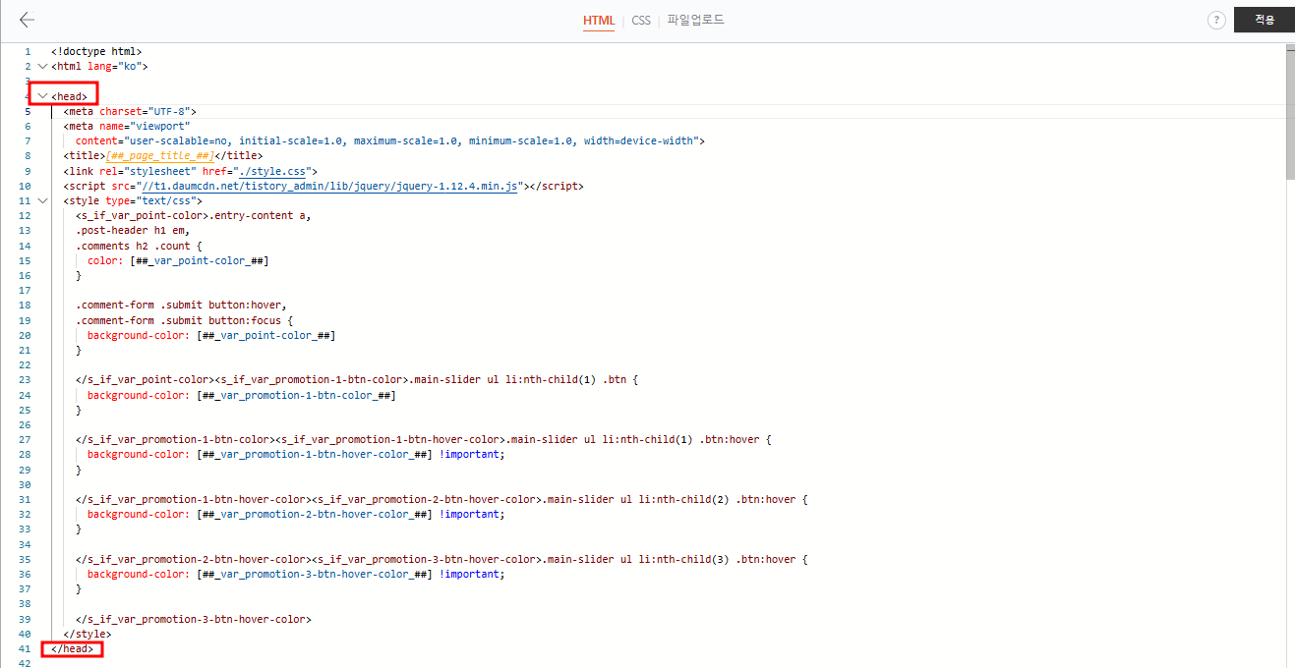The height and width of the screenshot is (668, 1295).
Task: Click the vertical scrollbar thumb
Action: click(x=1290, y=111)
